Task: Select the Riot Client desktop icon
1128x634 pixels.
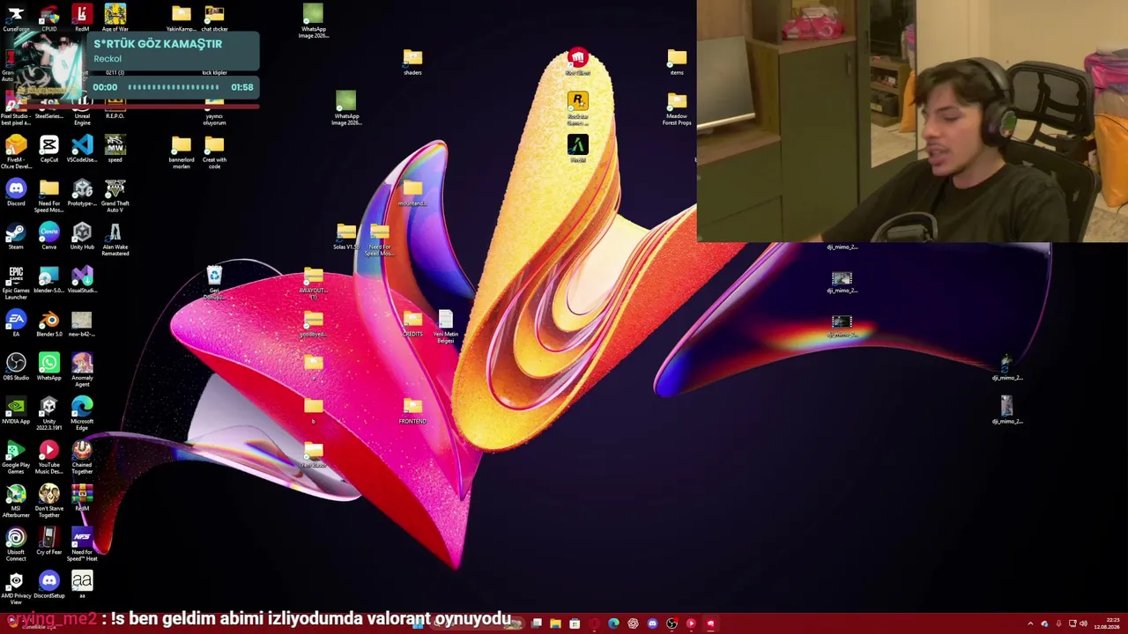Action: click(x=577, y=62)
